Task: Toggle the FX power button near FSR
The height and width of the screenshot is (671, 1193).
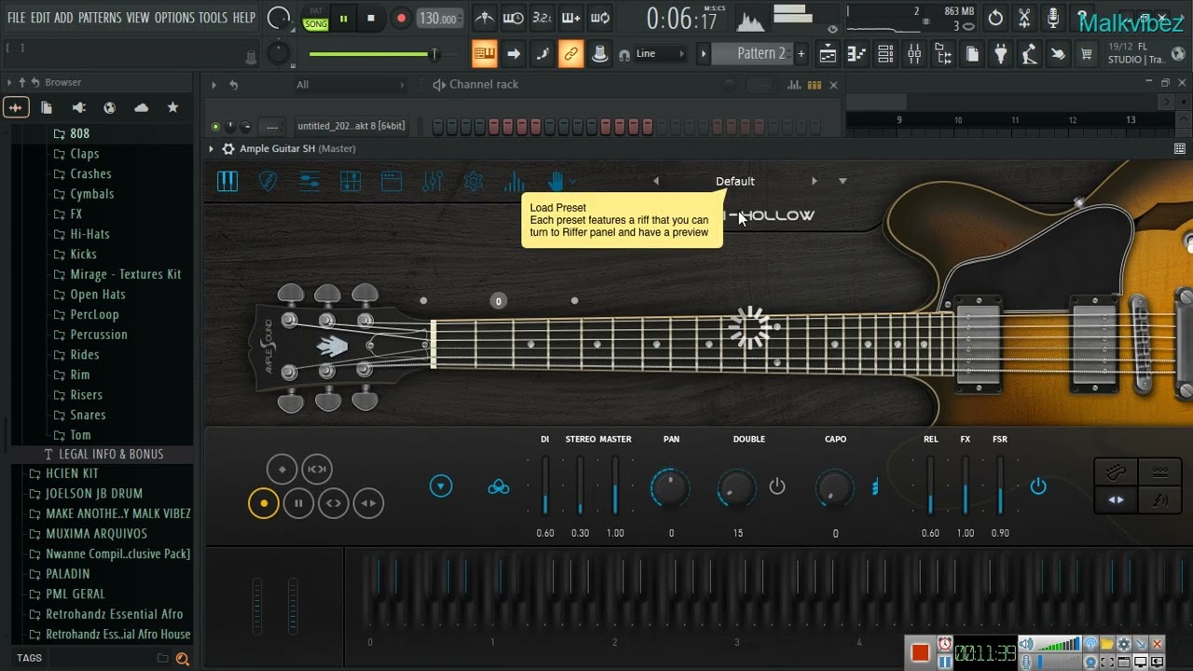Action: (1038, 486)
